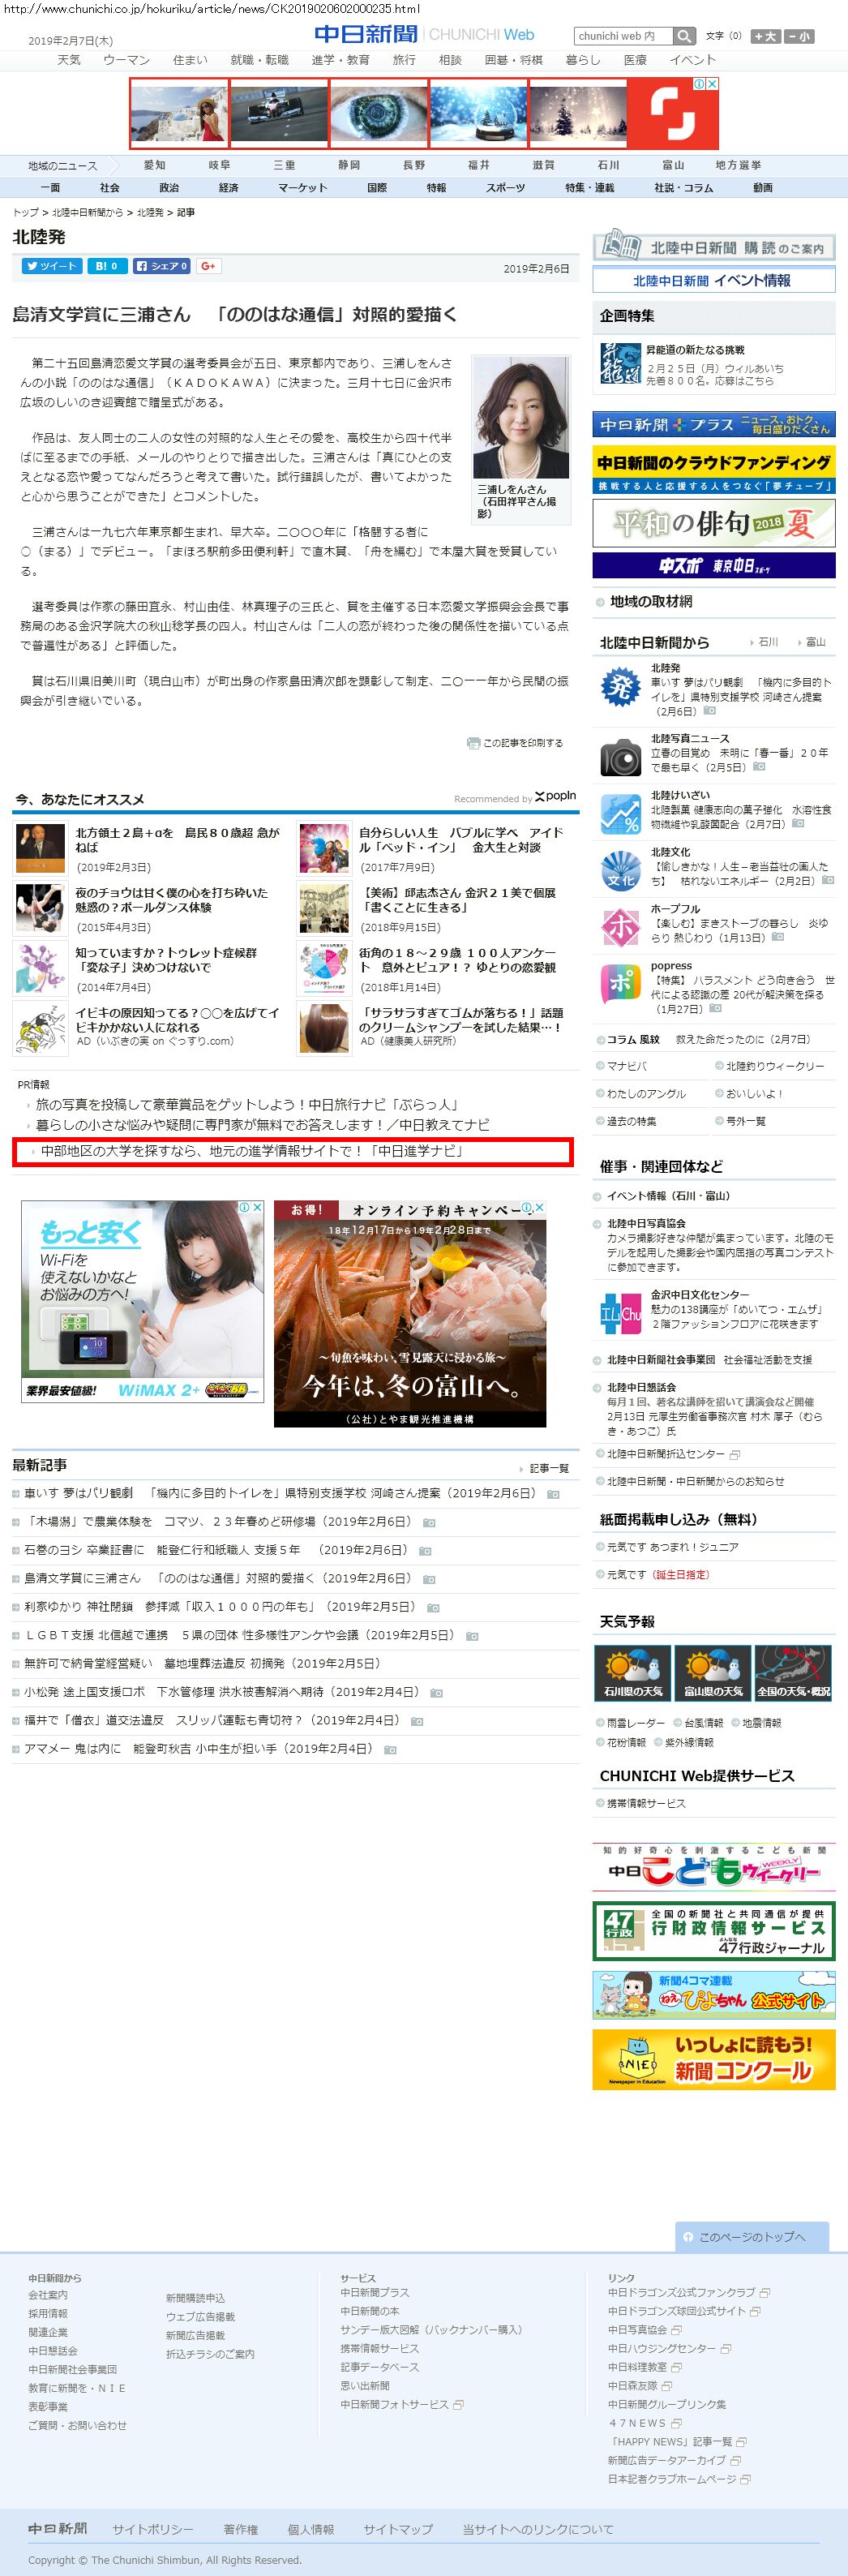The width and height of the screenshot is (848, 2576).
Task: Close the top banner advertisement
Action: (x=712, y=84)
